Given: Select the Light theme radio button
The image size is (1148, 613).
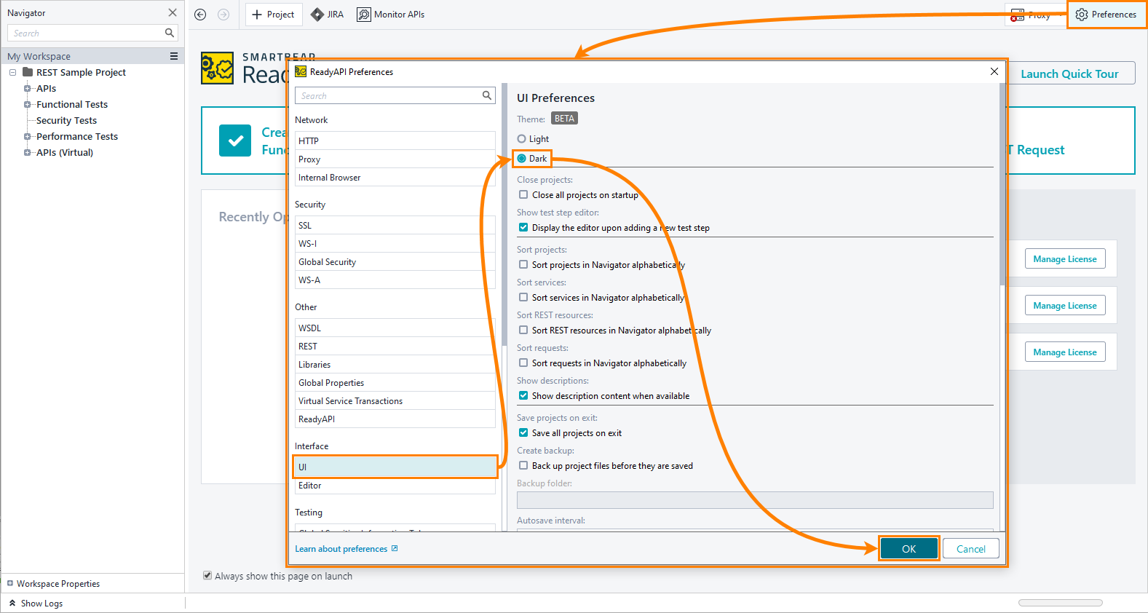Looking at the screenshot, I should click(521, 138).
